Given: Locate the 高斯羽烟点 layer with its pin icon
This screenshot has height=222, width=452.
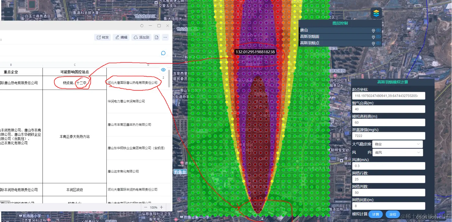Looking at the screenshot, I should 373,43.
